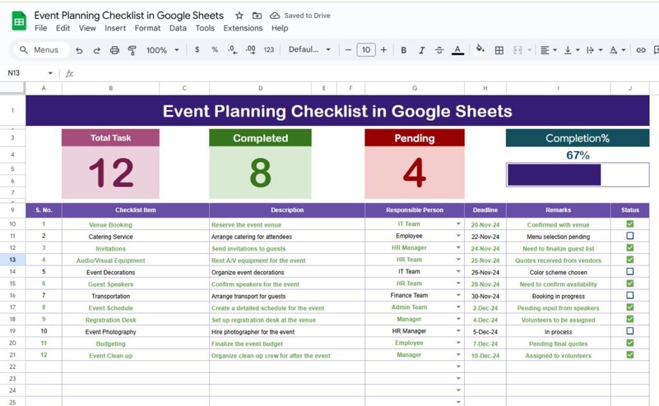
Task: Open the Extensions menu
Action: click(x=243, y=28)
